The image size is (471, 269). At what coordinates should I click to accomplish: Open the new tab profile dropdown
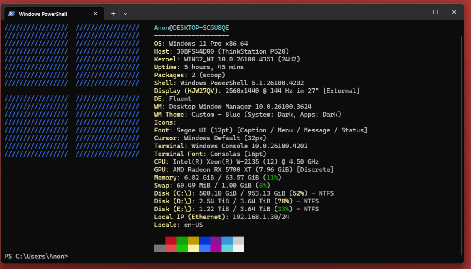tap(125, 14)
